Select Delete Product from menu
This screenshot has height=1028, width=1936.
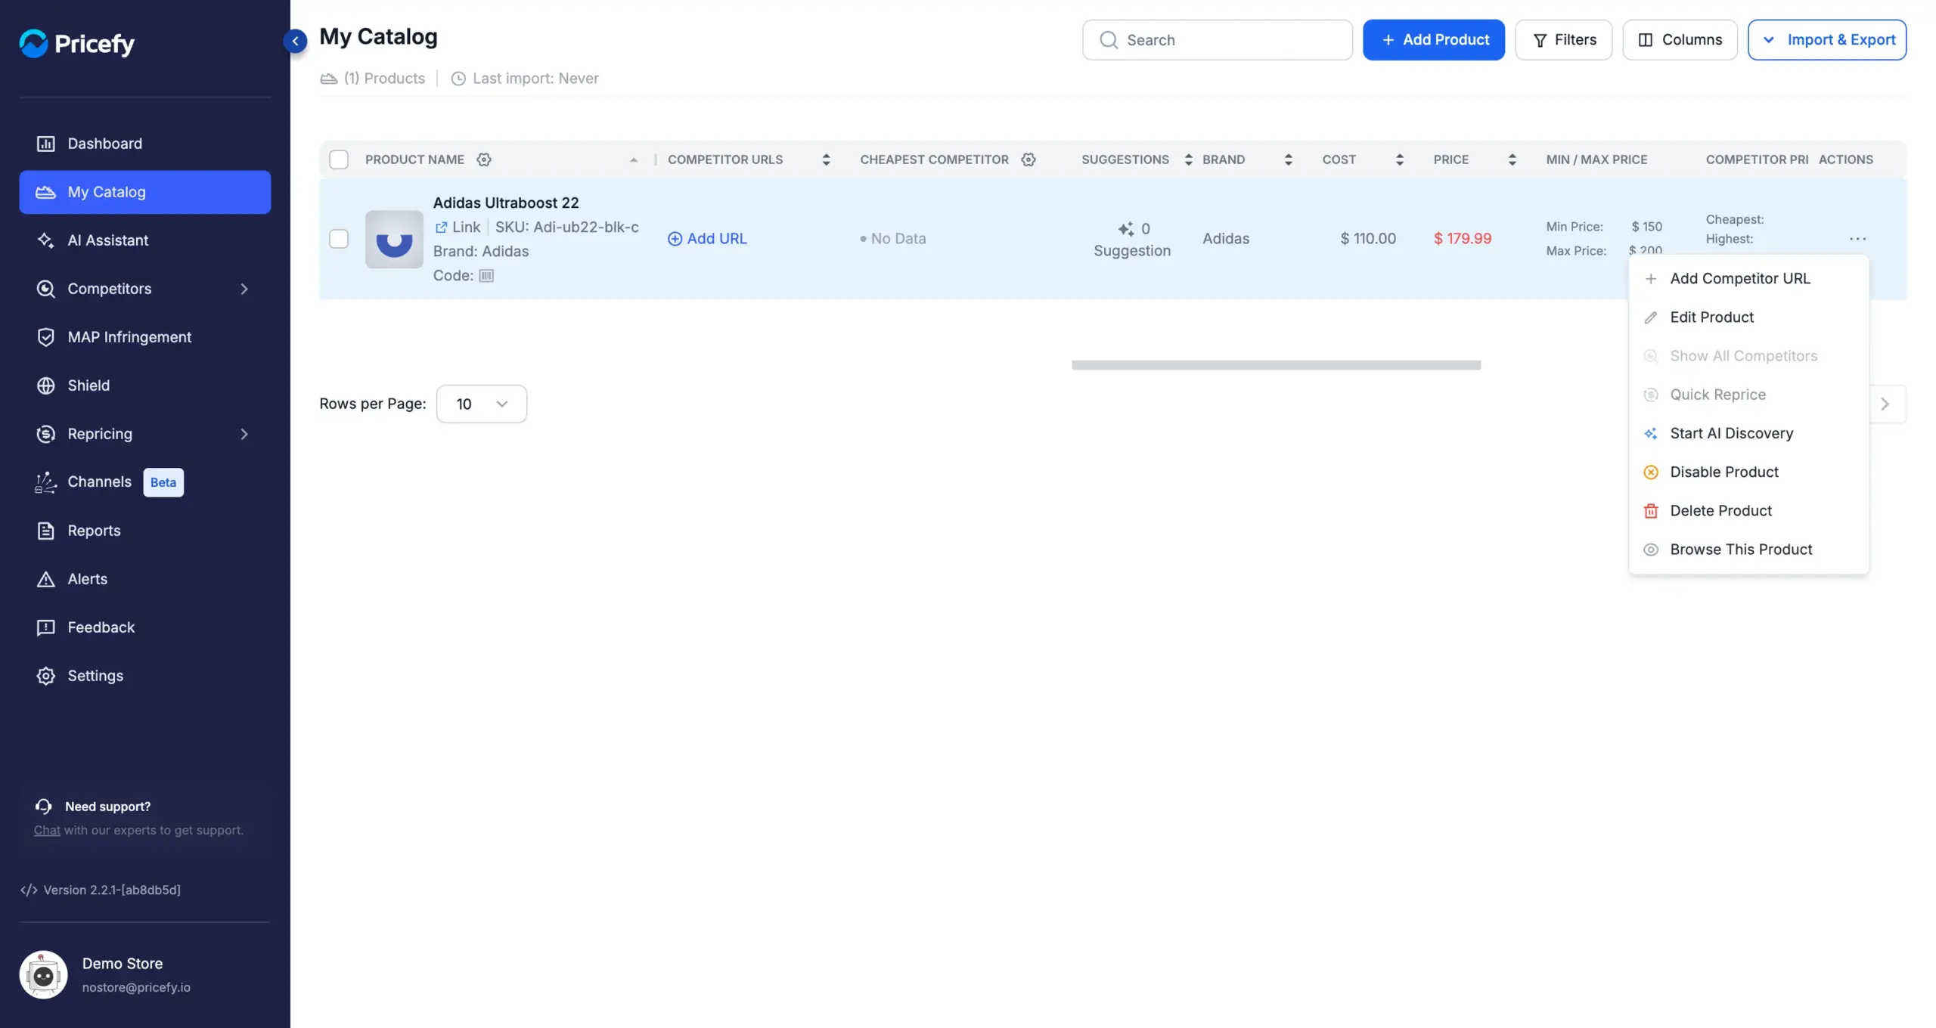(1748, 511)
